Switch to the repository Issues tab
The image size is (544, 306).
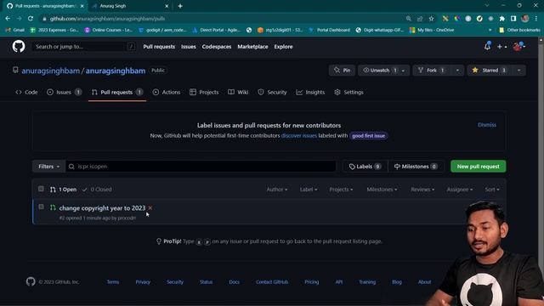pyautogui.click(x=65, y=92)
